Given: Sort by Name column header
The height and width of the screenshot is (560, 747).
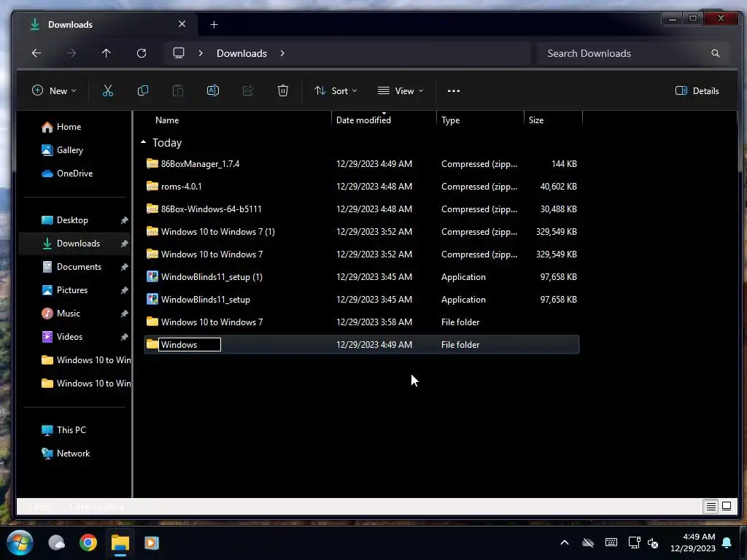Looking at the screenshot, I should [167, 120].
